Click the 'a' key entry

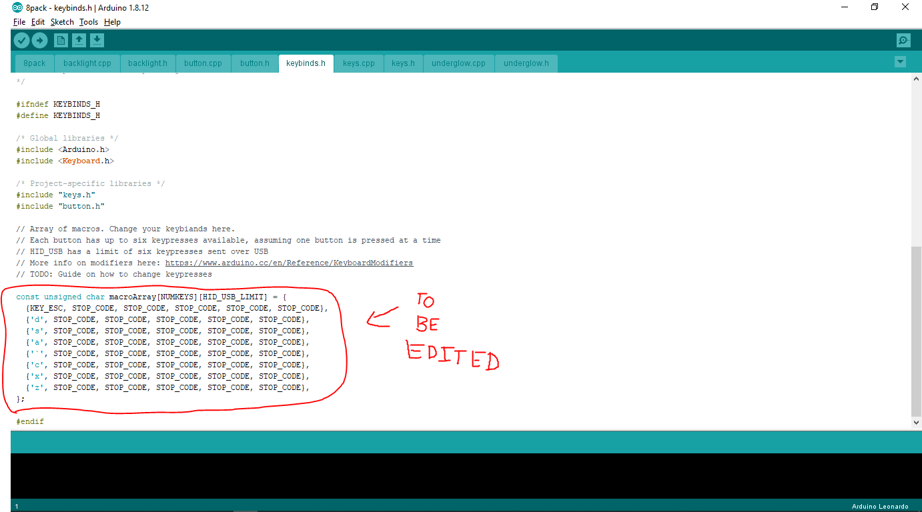(x=37, y=342)
